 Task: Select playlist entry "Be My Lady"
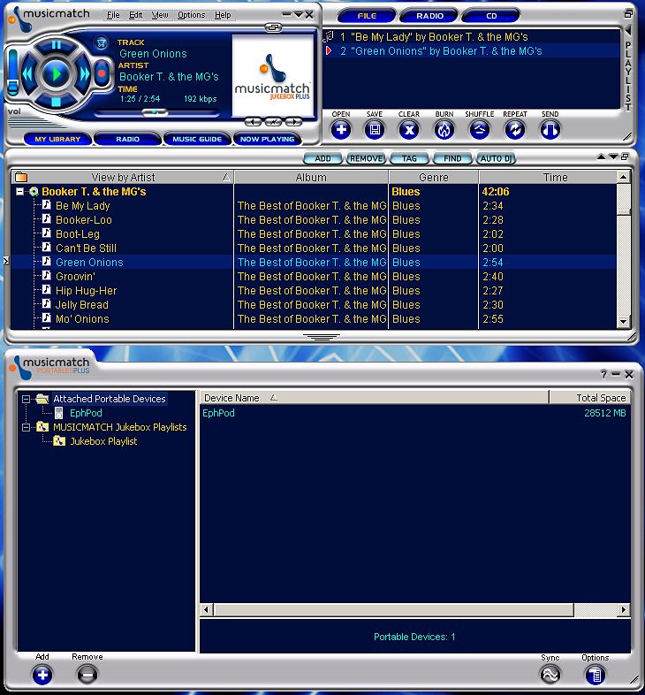pyautogui.click(x=471, y=37)
